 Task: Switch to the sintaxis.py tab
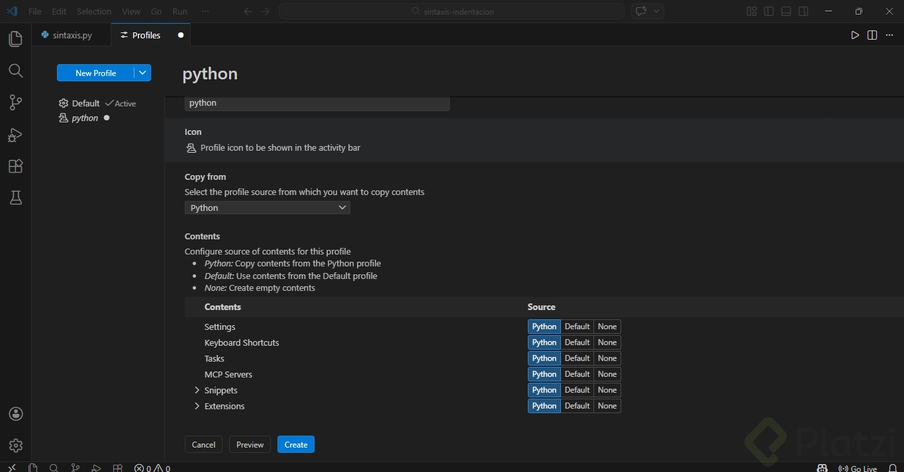tap(72, 35)
